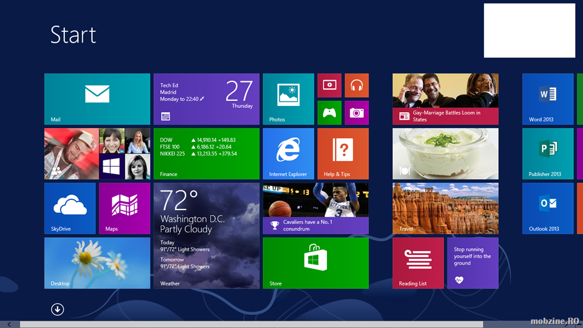Click the scrollbar left arrow
The height and width of the screenshot is (328, 583).
coord(9,324)
